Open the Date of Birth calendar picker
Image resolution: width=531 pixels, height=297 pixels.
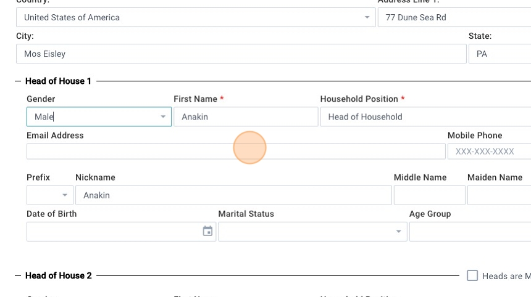pyautogui.click(x=207, y=232)
